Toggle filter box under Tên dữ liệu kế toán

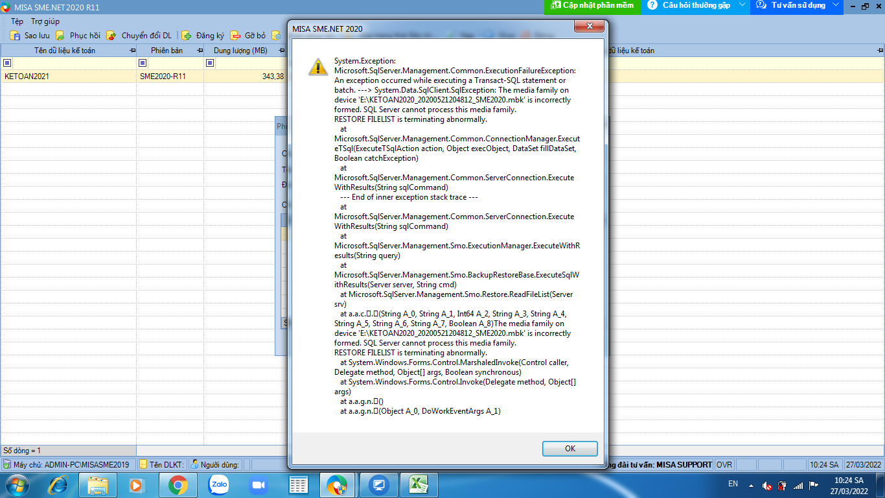coord(7,63)
